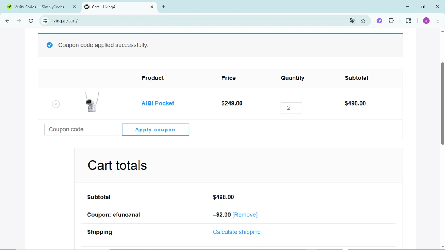Minimize the Chrome window
The width and height of the screenshot is (445, 250).
(x=408, y=7)
